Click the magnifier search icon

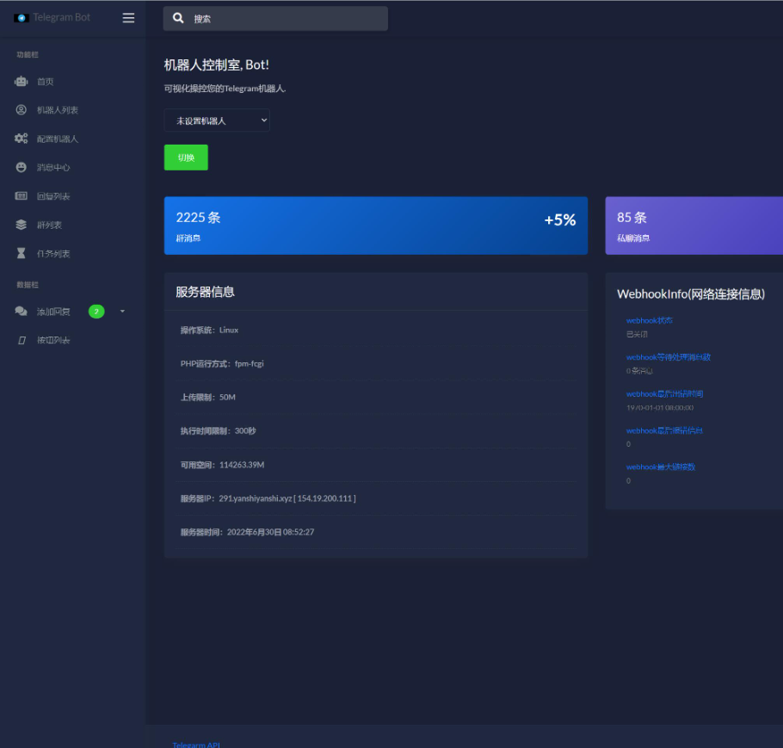[178, 18]
